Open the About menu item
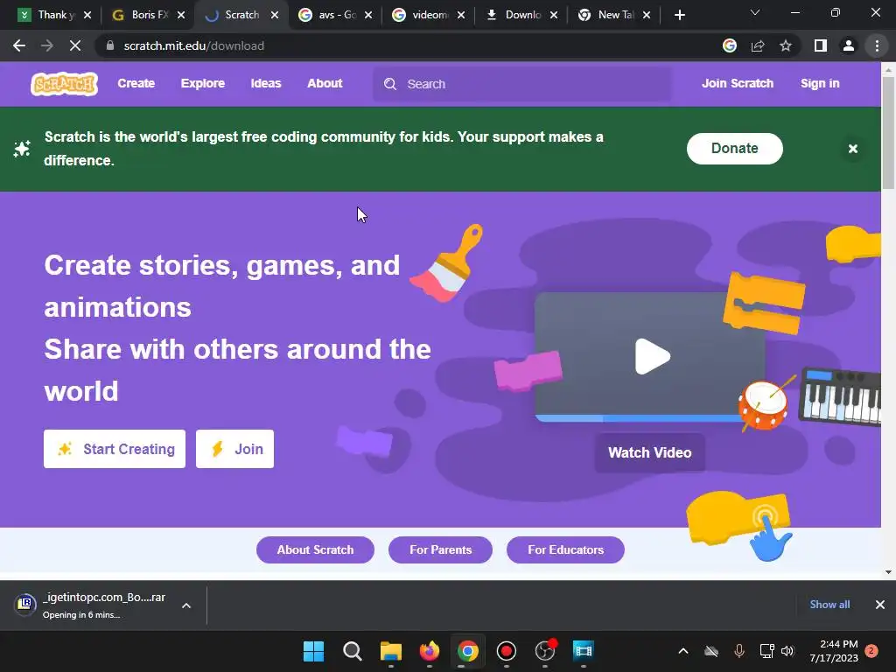Image resolution: width=896 pixels, height=672 pixels. 325,83
